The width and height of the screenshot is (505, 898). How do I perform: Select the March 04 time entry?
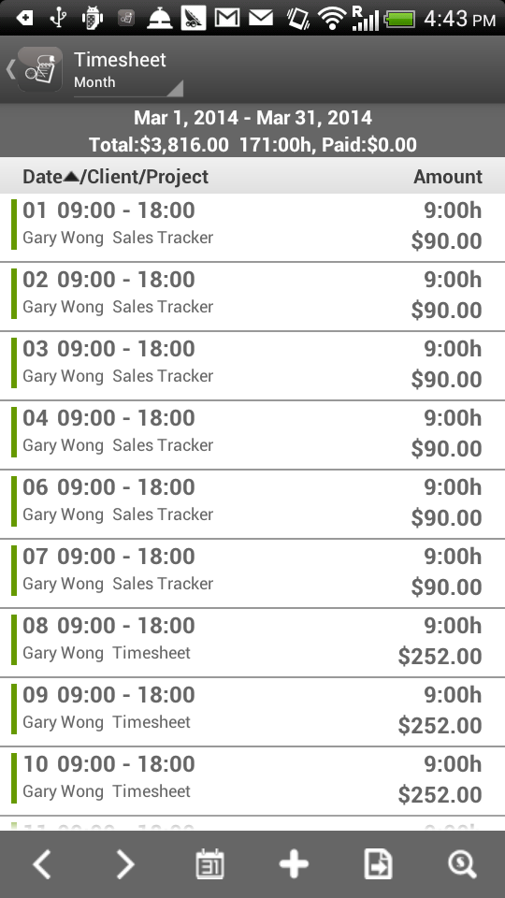click(252, 435)
